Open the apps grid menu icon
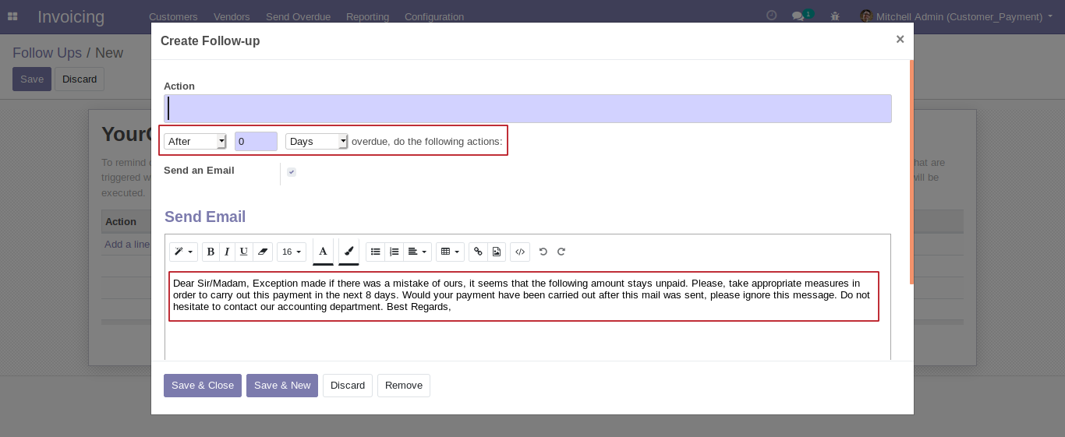1065x437 pixels. point(12,16)
